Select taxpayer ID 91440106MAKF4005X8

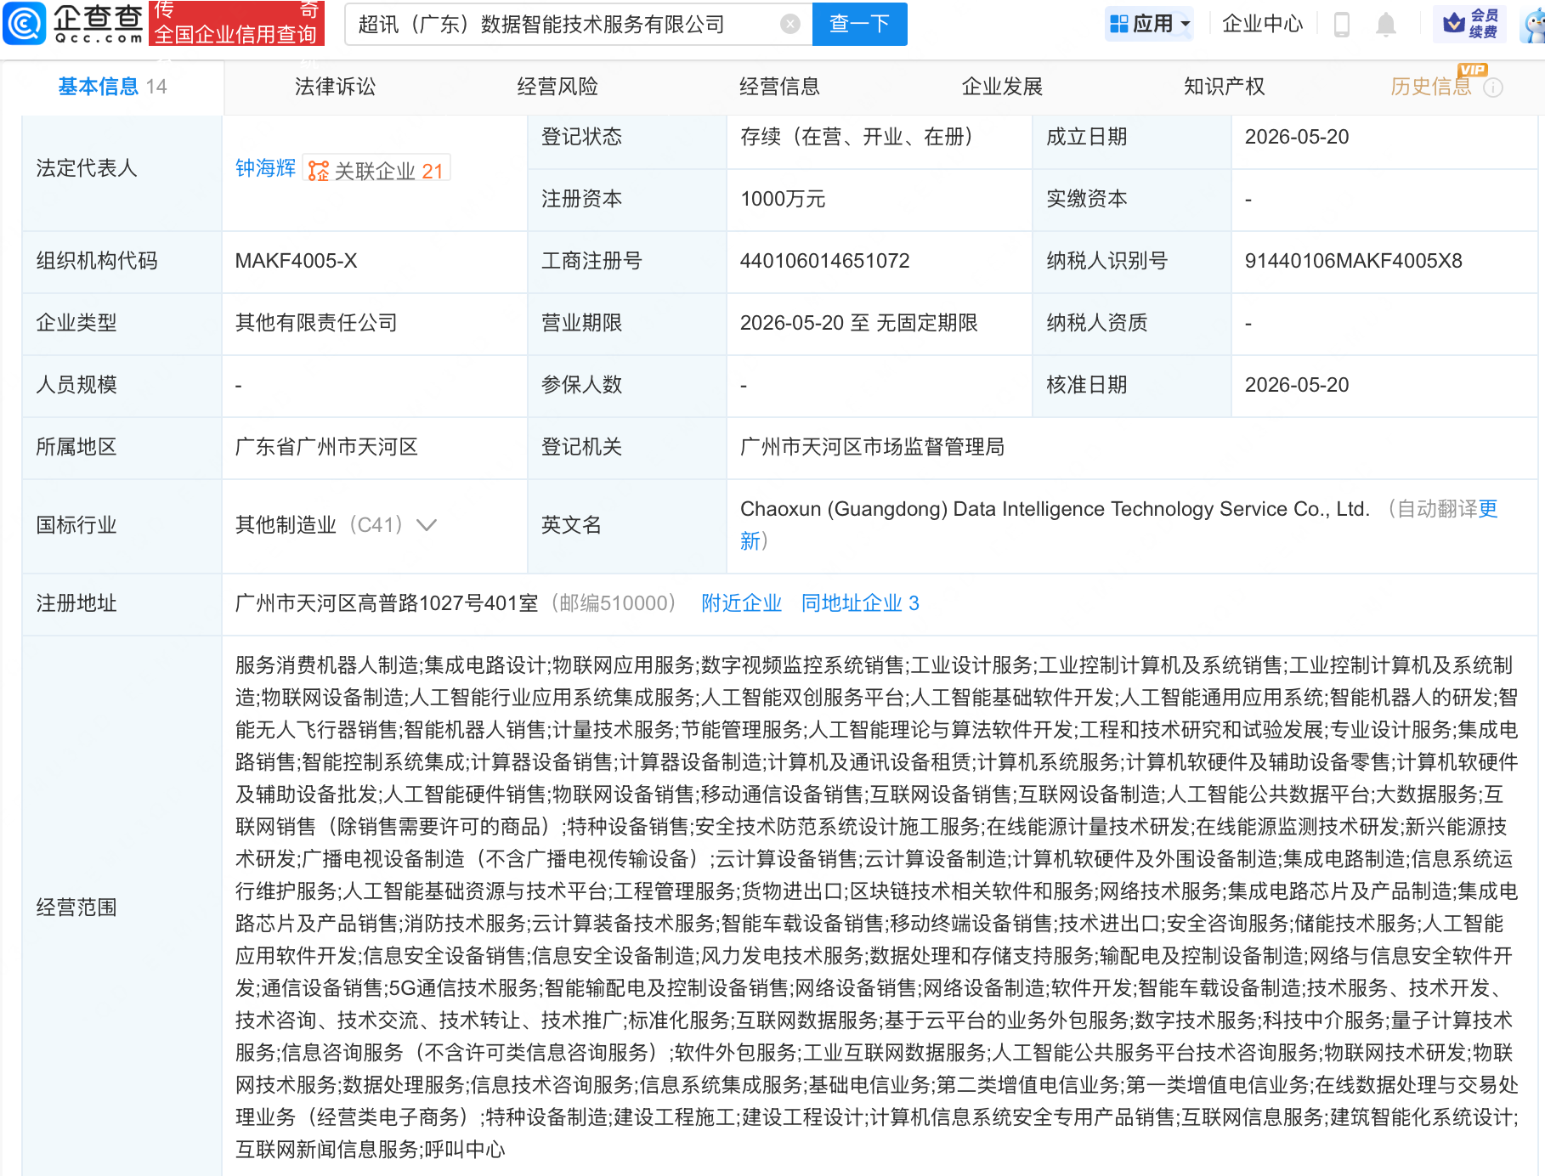point(1353,261)
